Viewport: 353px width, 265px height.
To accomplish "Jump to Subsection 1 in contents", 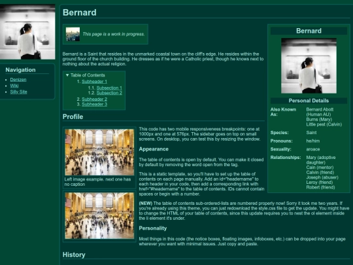I will [x=109, y=88].
